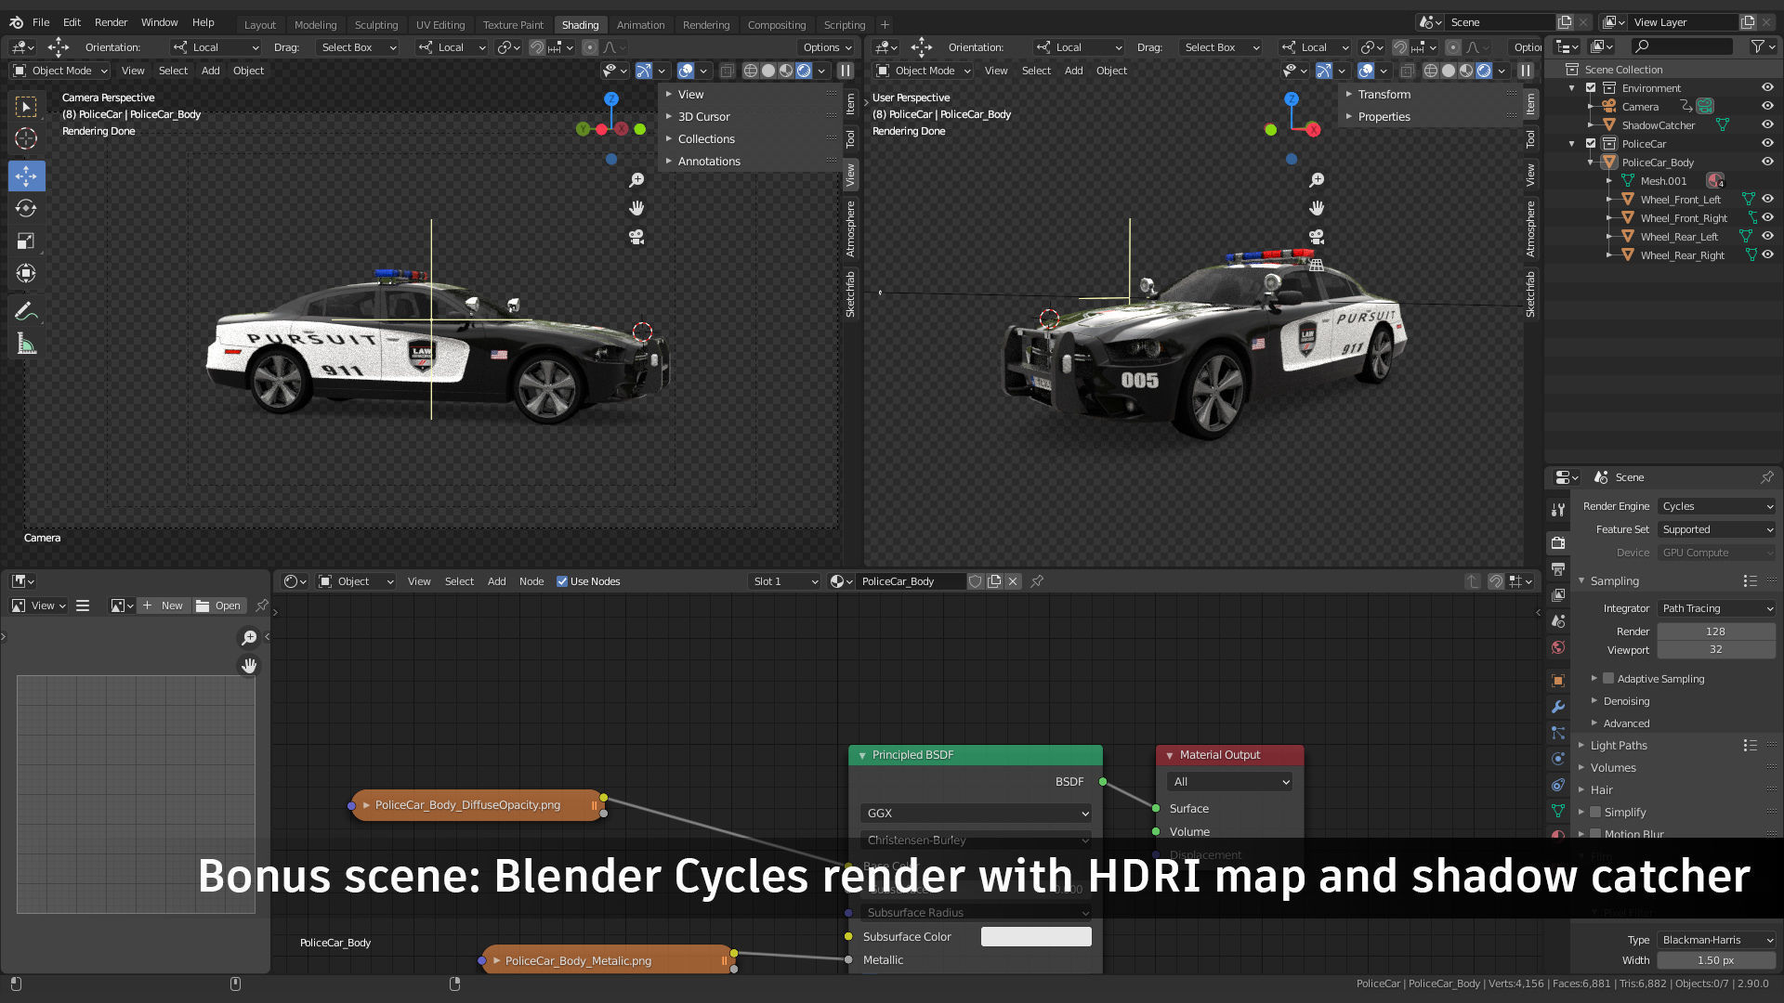The width and height of the screenshot is (1784, 1003).
Task: Click Open image button in image editor
Action: 219,606
